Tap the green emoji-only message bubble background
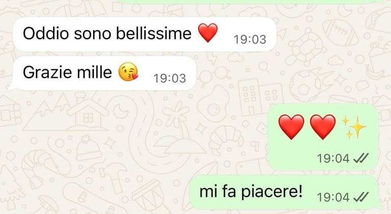 323,137
